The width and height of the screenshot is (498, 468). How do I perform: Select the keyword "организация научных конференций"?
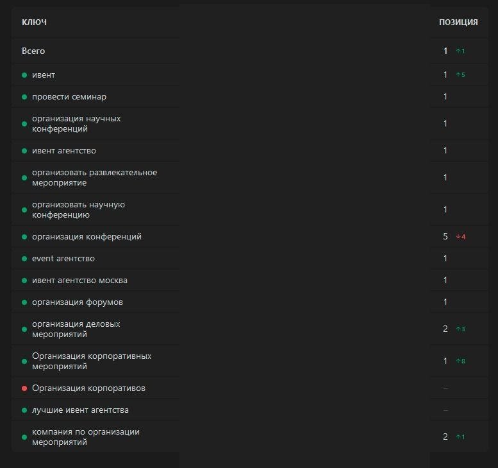click(x=76, y=124)
